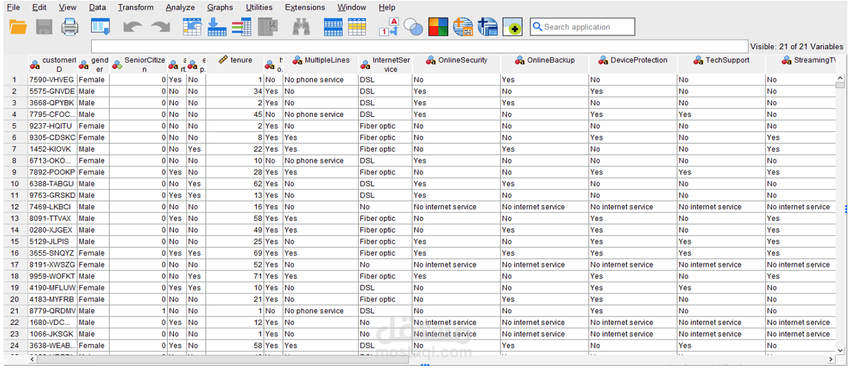848x368 pixels.
Task: Select row number 1 header
Action: coord(14,79)
